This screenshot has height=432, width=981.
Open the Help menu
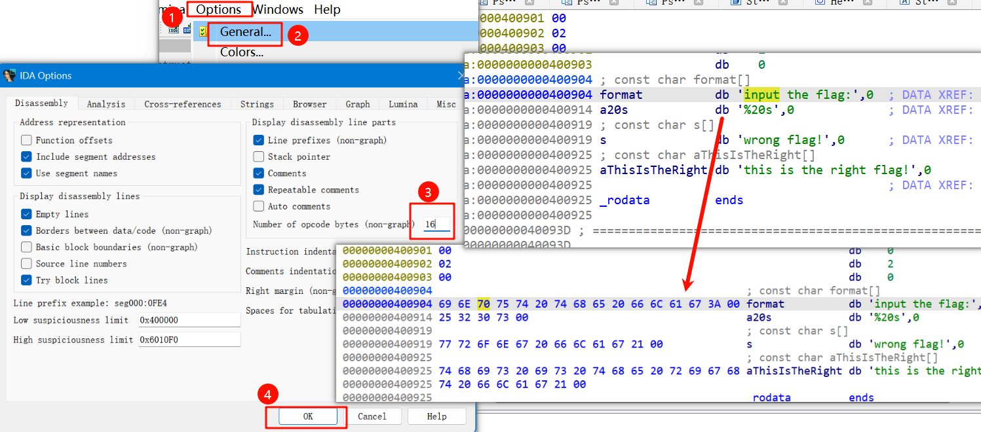click(x=327, y=9)
